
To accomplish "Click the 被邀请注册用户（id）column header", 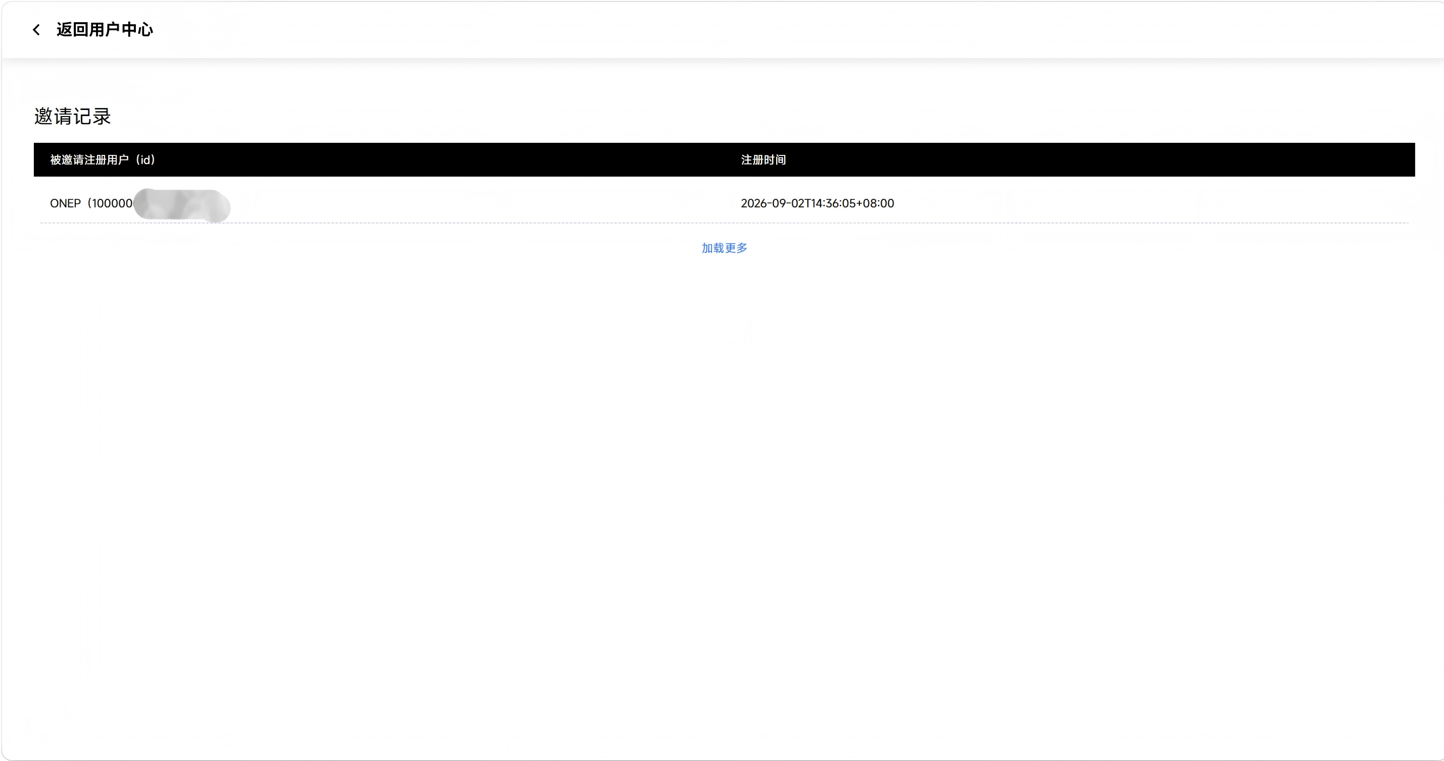I will (x=103, y=159).
